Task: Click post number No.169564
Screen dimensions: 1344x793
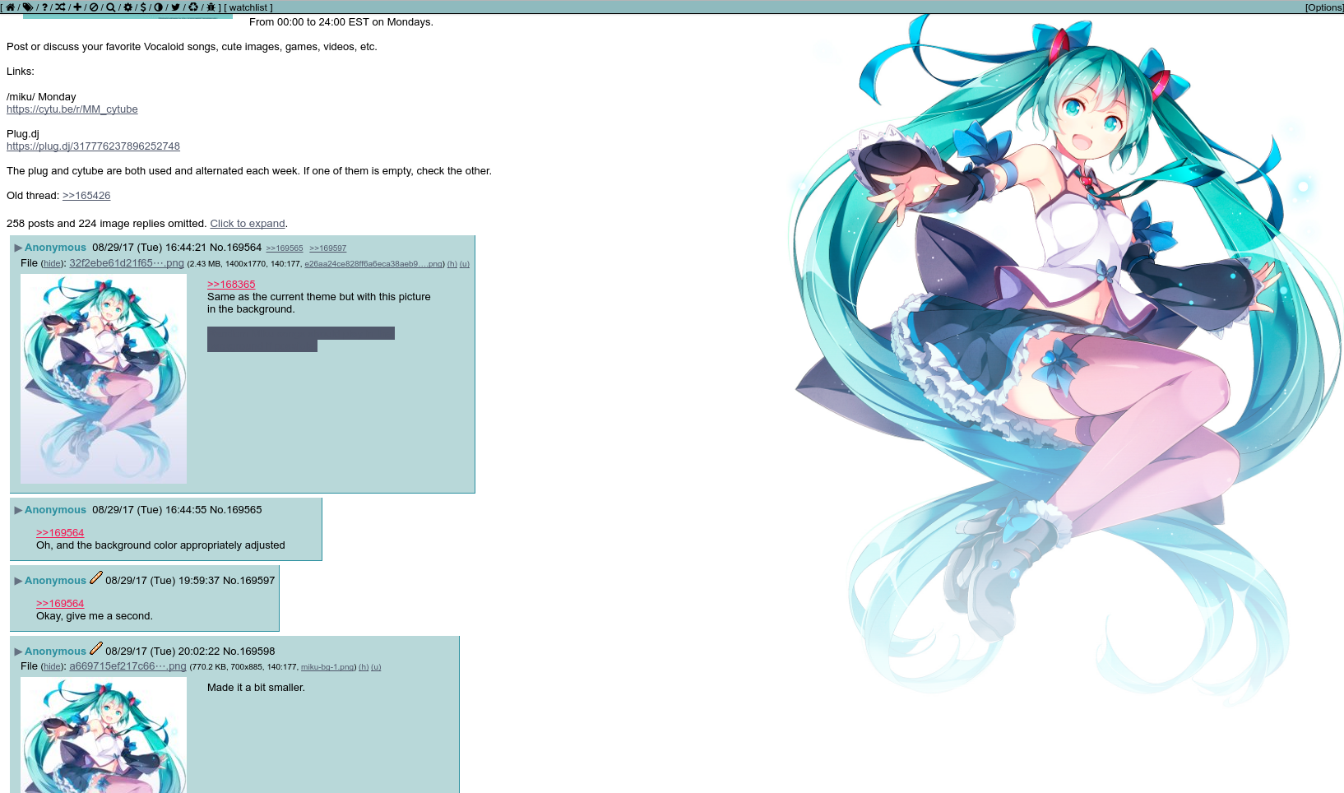Action: pyautogui.click(x=236, y=248)
